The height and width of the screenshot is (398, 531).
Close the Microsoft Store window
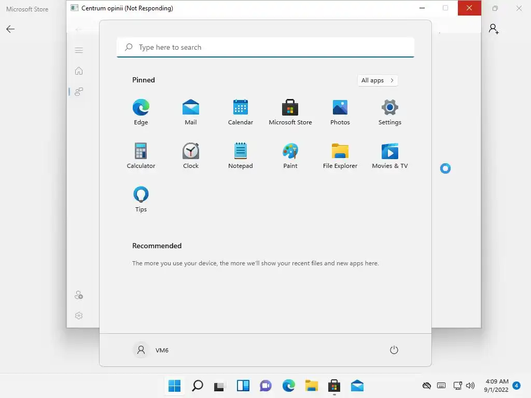point(519,8)
